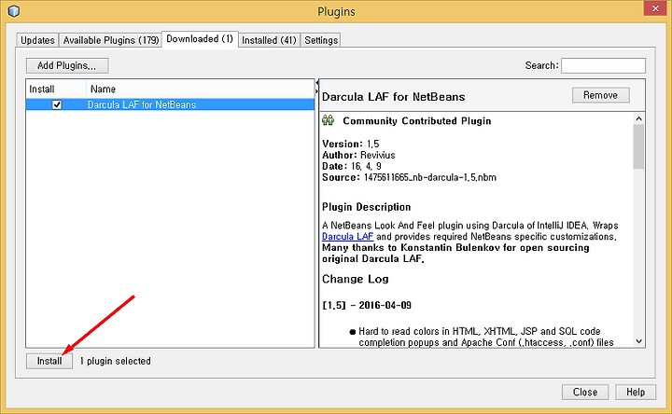Click the description scrollbar up arrow

pyautogui.click(x=638, y=118)
